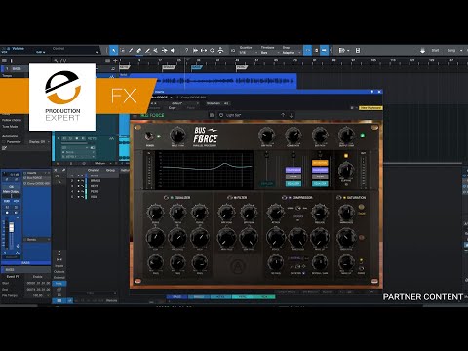468x351 pixels.
Task: Select the Mute tool in the toolbar
Action: point(156,50)
